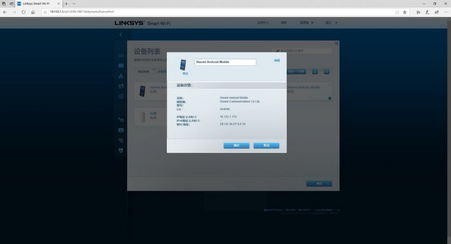This screenshot has height=244, width=451.
Task: Expand the 退出 dropdown in the header
Action: 331,23
